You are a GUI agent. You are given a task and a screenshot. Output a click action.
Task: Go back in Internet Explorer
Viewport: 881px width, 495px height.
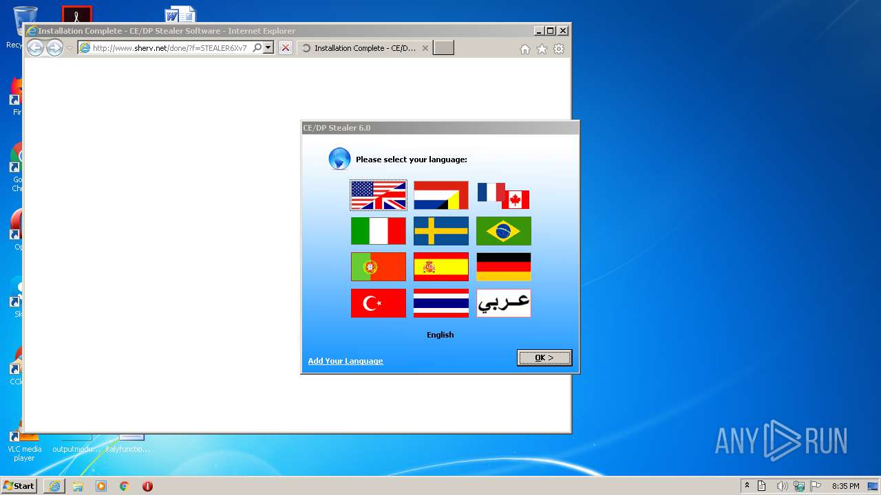(x=35, y=47)
